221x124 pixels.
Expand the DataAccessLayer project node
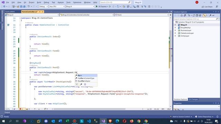(x=175, y=33)
